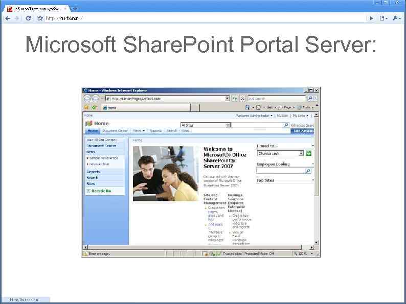The width and height of the screenshot is (406, 304).
Task: Click the IE Add to Favorites icon
Action: click(x=94, y=107)
